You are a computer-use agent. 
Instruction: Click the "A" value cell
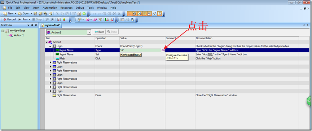pyautogui.click(x=140, y=50)
